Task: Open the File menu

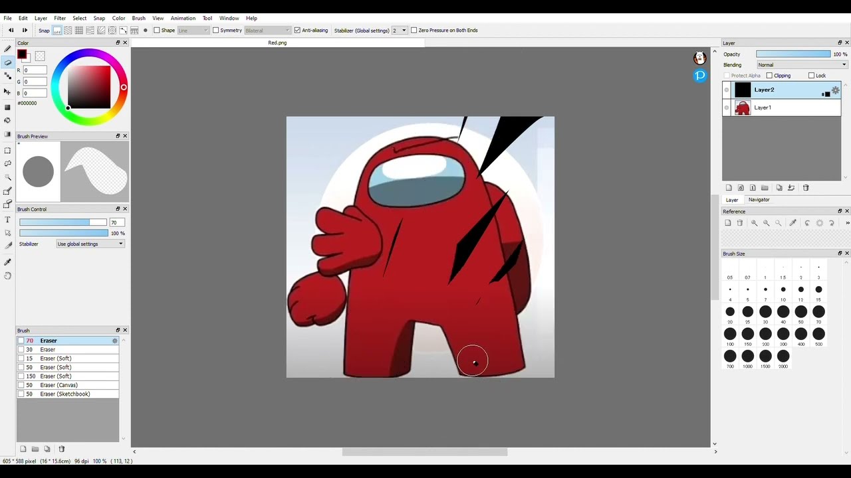Action: [7, 18]
